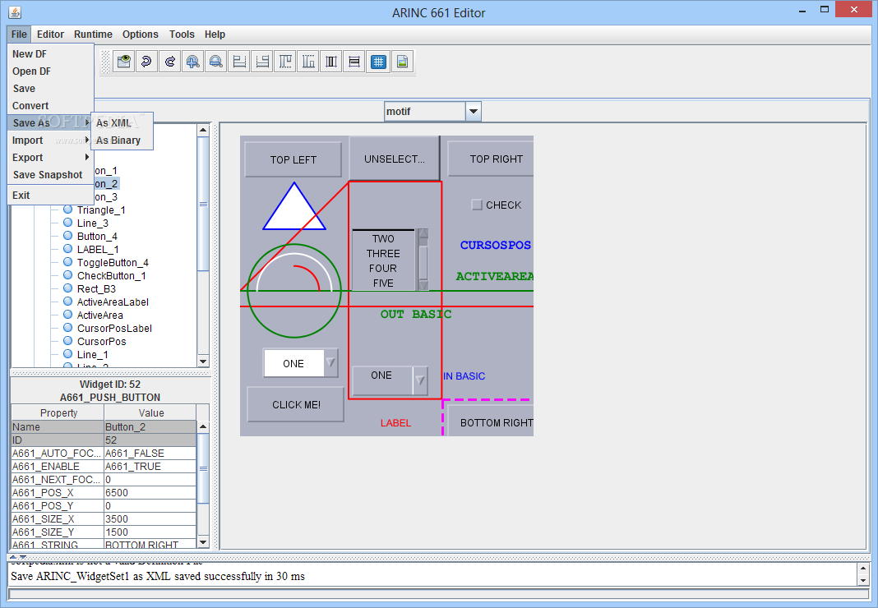
Task: Select CheckButton_1 in widget tree
Action: tap(112, 275)
